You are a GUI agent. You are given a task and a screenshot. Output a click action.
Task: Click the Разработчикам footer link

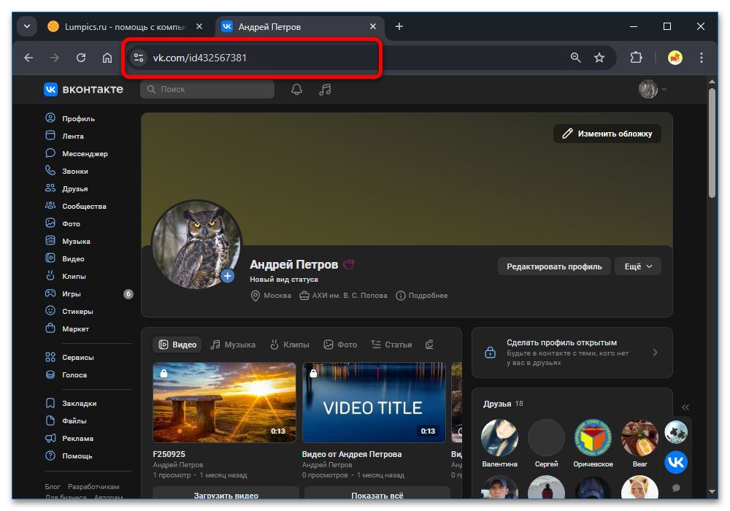pos(93,486)
